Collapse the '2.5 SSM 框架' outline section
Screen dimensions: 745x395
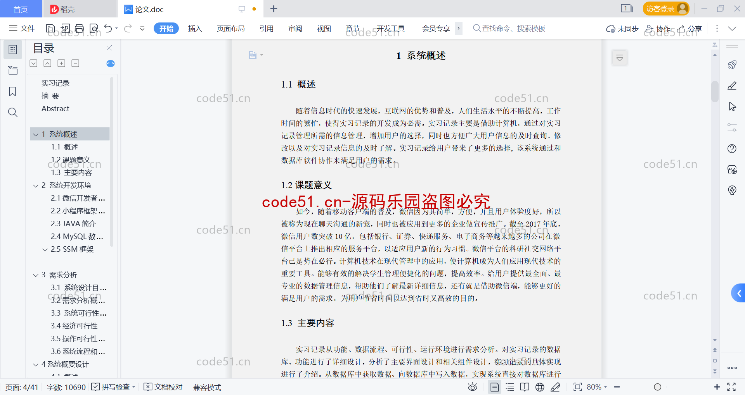pyautogui.click(x=45, y=249)
